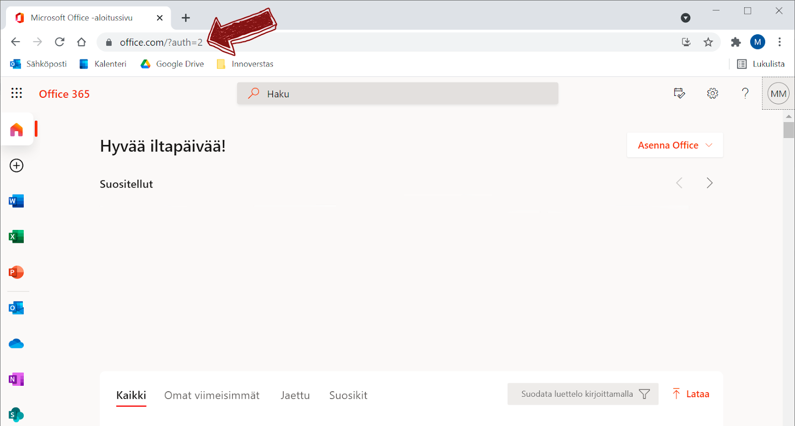The width and height of the screenshot is (795, 426).
Task: Click the Haku search box
Action: (397, 93)
